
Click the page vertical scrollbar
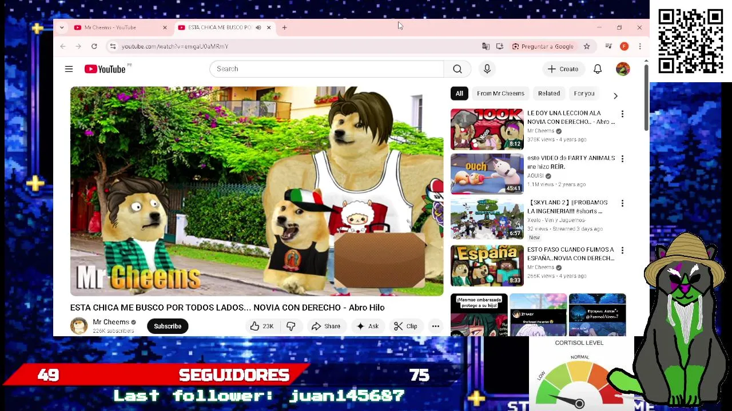(647, 97)
